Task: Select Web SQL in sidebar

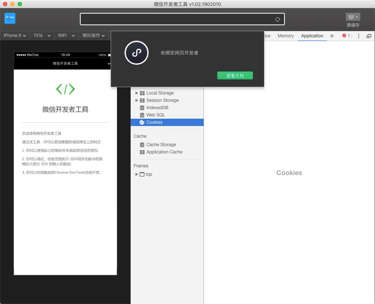Action: coord(167,115)
